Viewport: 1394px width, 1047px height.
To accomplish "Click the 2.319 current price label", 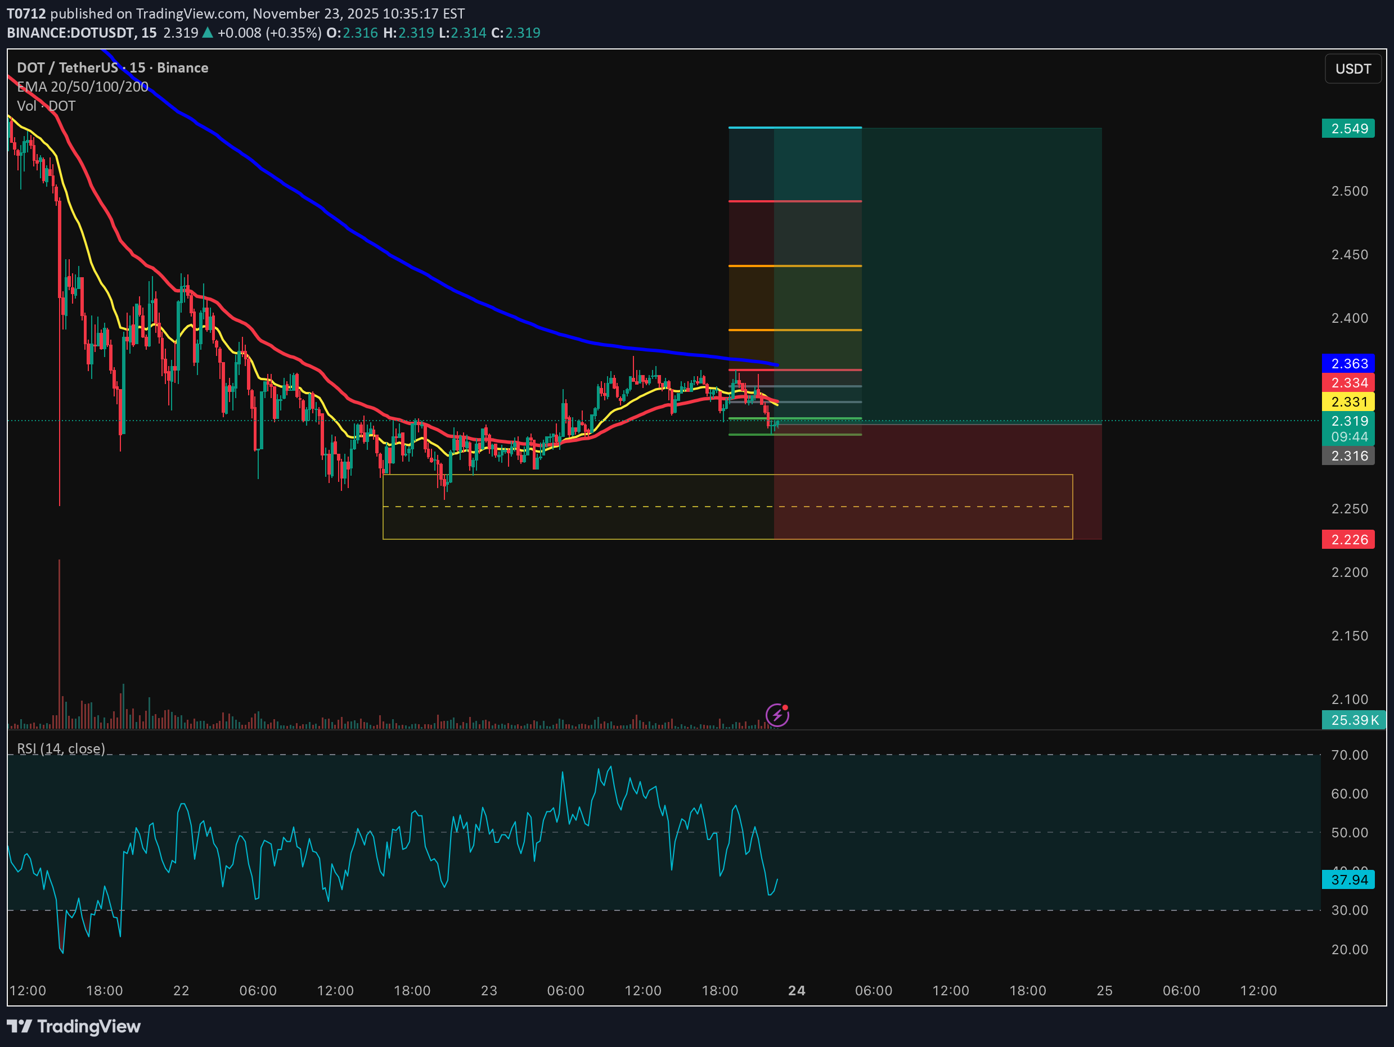I will coord(1348,421).
